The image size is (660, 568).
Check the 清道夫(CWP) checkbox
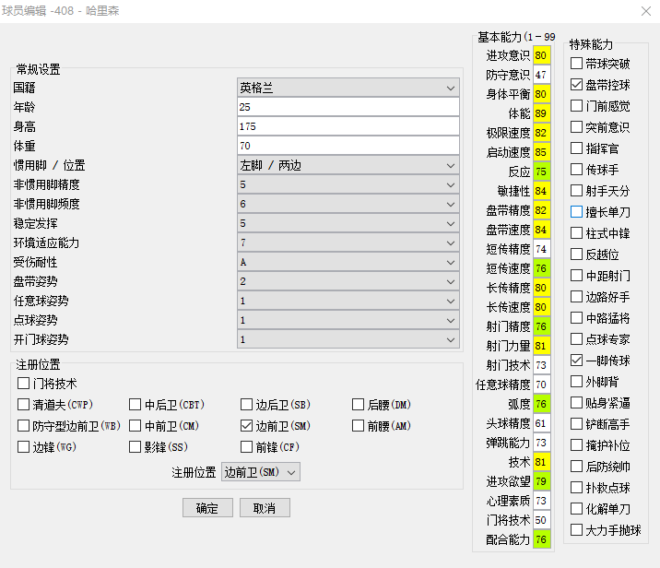pos(24,405)
